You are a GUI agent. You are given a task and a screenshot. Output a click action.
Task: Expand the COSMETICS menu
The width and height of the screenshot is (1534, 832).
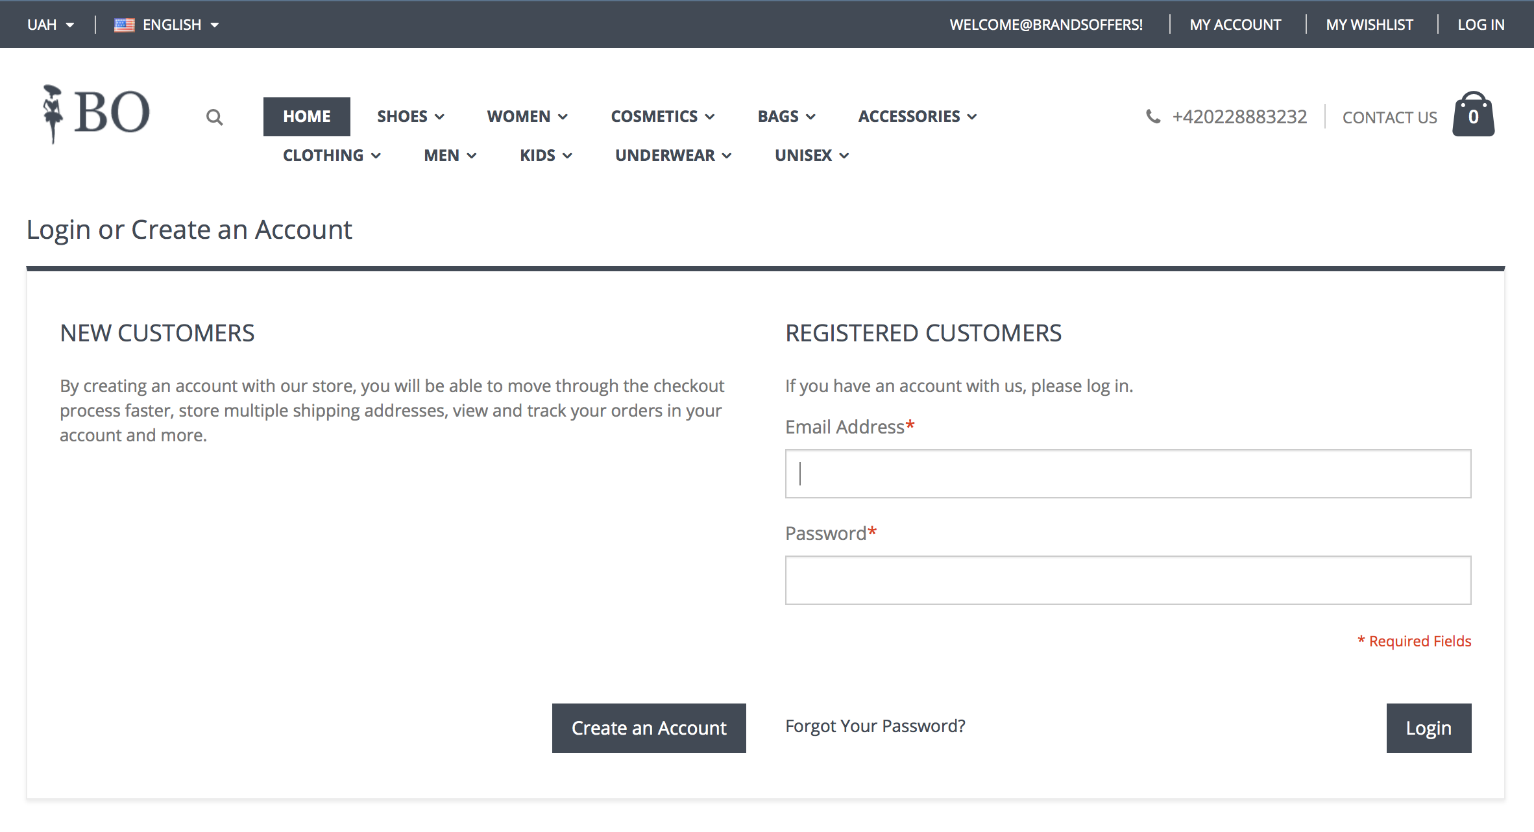[x=663, y=117]
